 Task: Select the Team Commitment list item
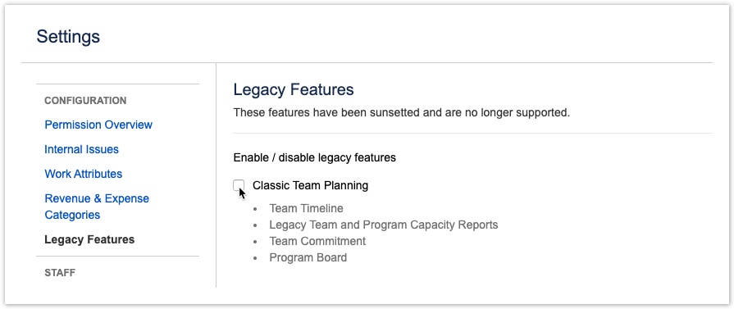pyautogui.click(x=317, y=241)
